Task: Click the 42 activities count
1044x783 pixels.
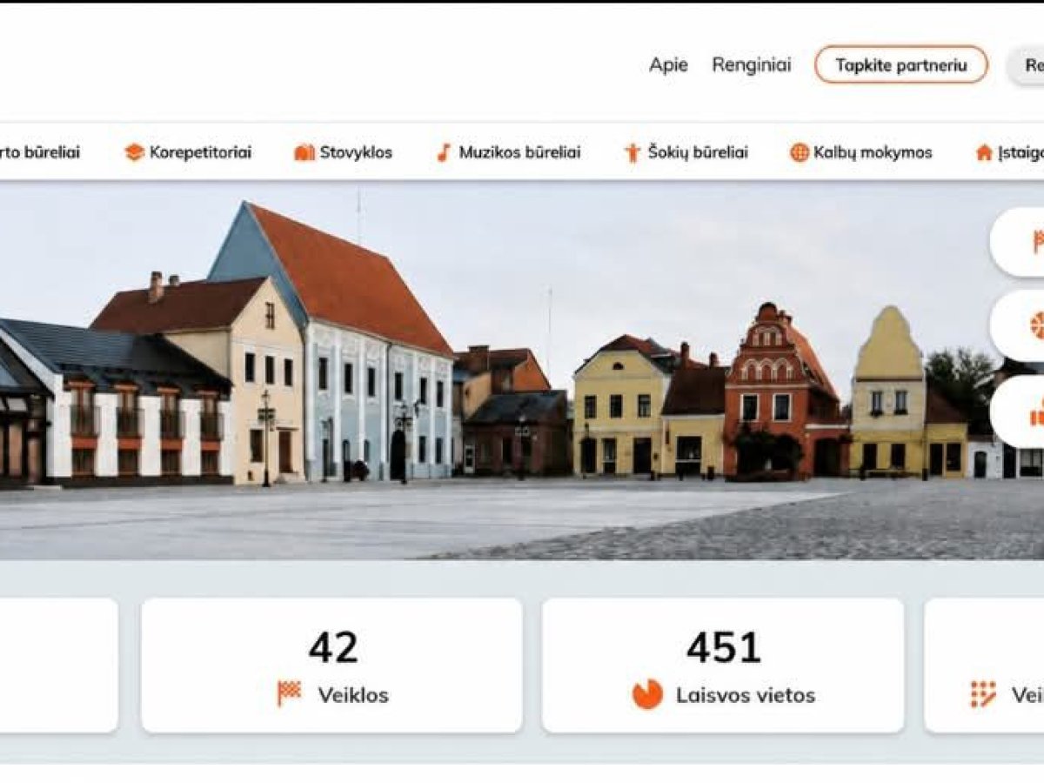Action: click(x=333, y=647)
